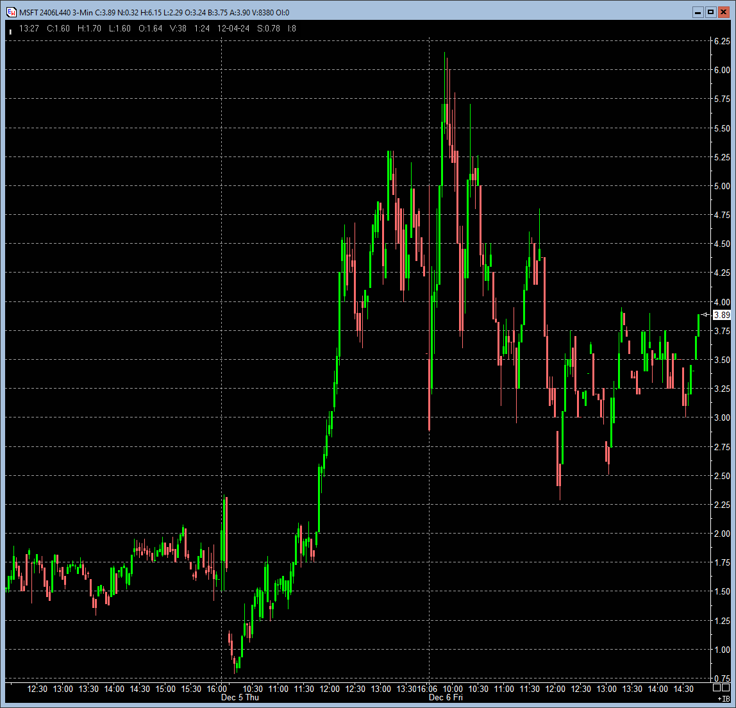Image resolution: width=736 pixels, height=708 pixels.
Task: Click the 2.00 price axis label
Action: pyautogui.click(x=722, y=534)
